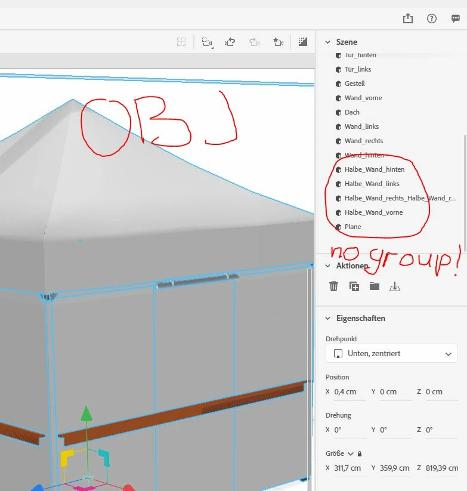Select Halbe_Wand_vorne object
467x491 pixels.
374,212
